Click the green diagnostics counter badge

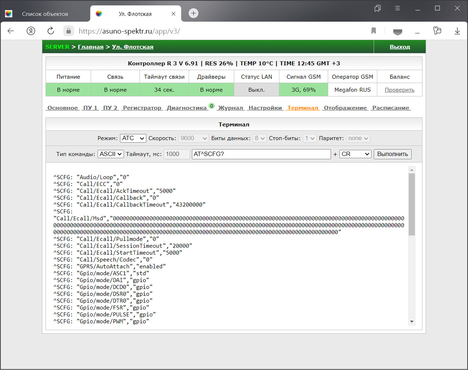click(211, 106)
